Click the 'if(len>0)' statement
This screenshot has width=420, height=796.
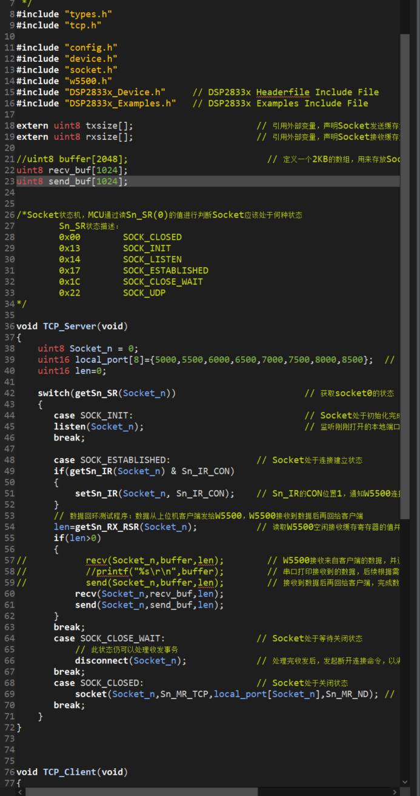click(78, 538)
